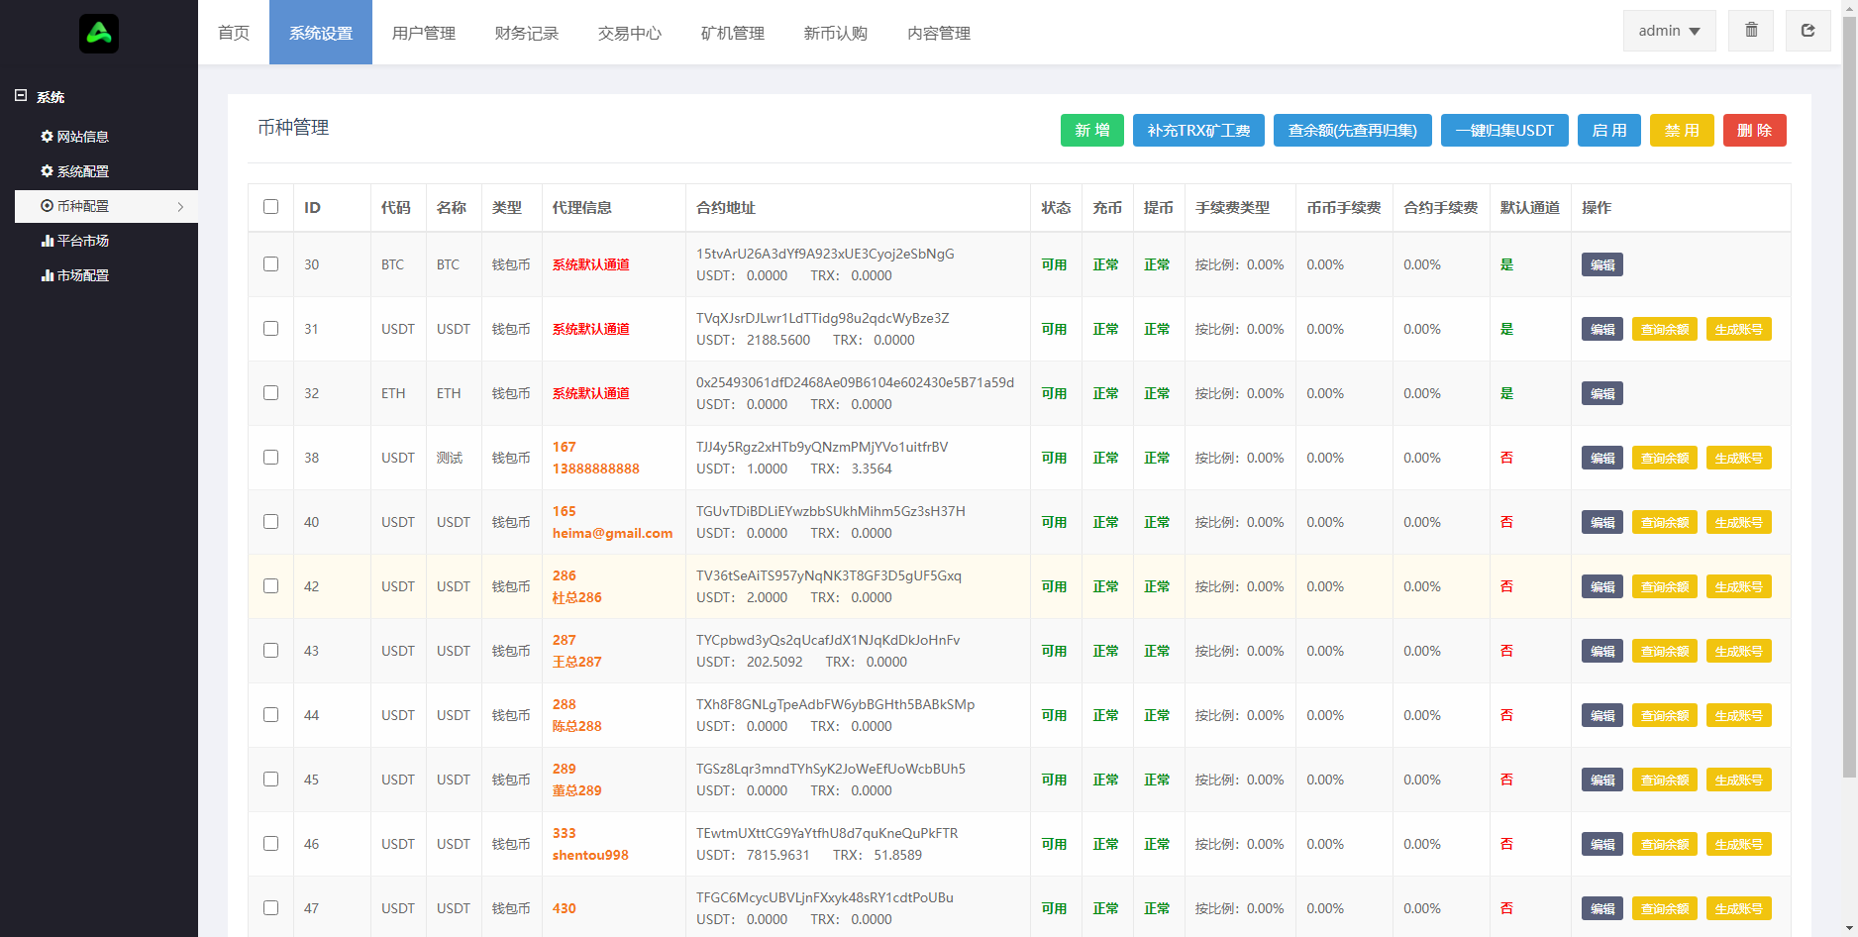Click the green 新增 button
The height and width of the screenshot is (937, 1858).
click(1091, 130)
